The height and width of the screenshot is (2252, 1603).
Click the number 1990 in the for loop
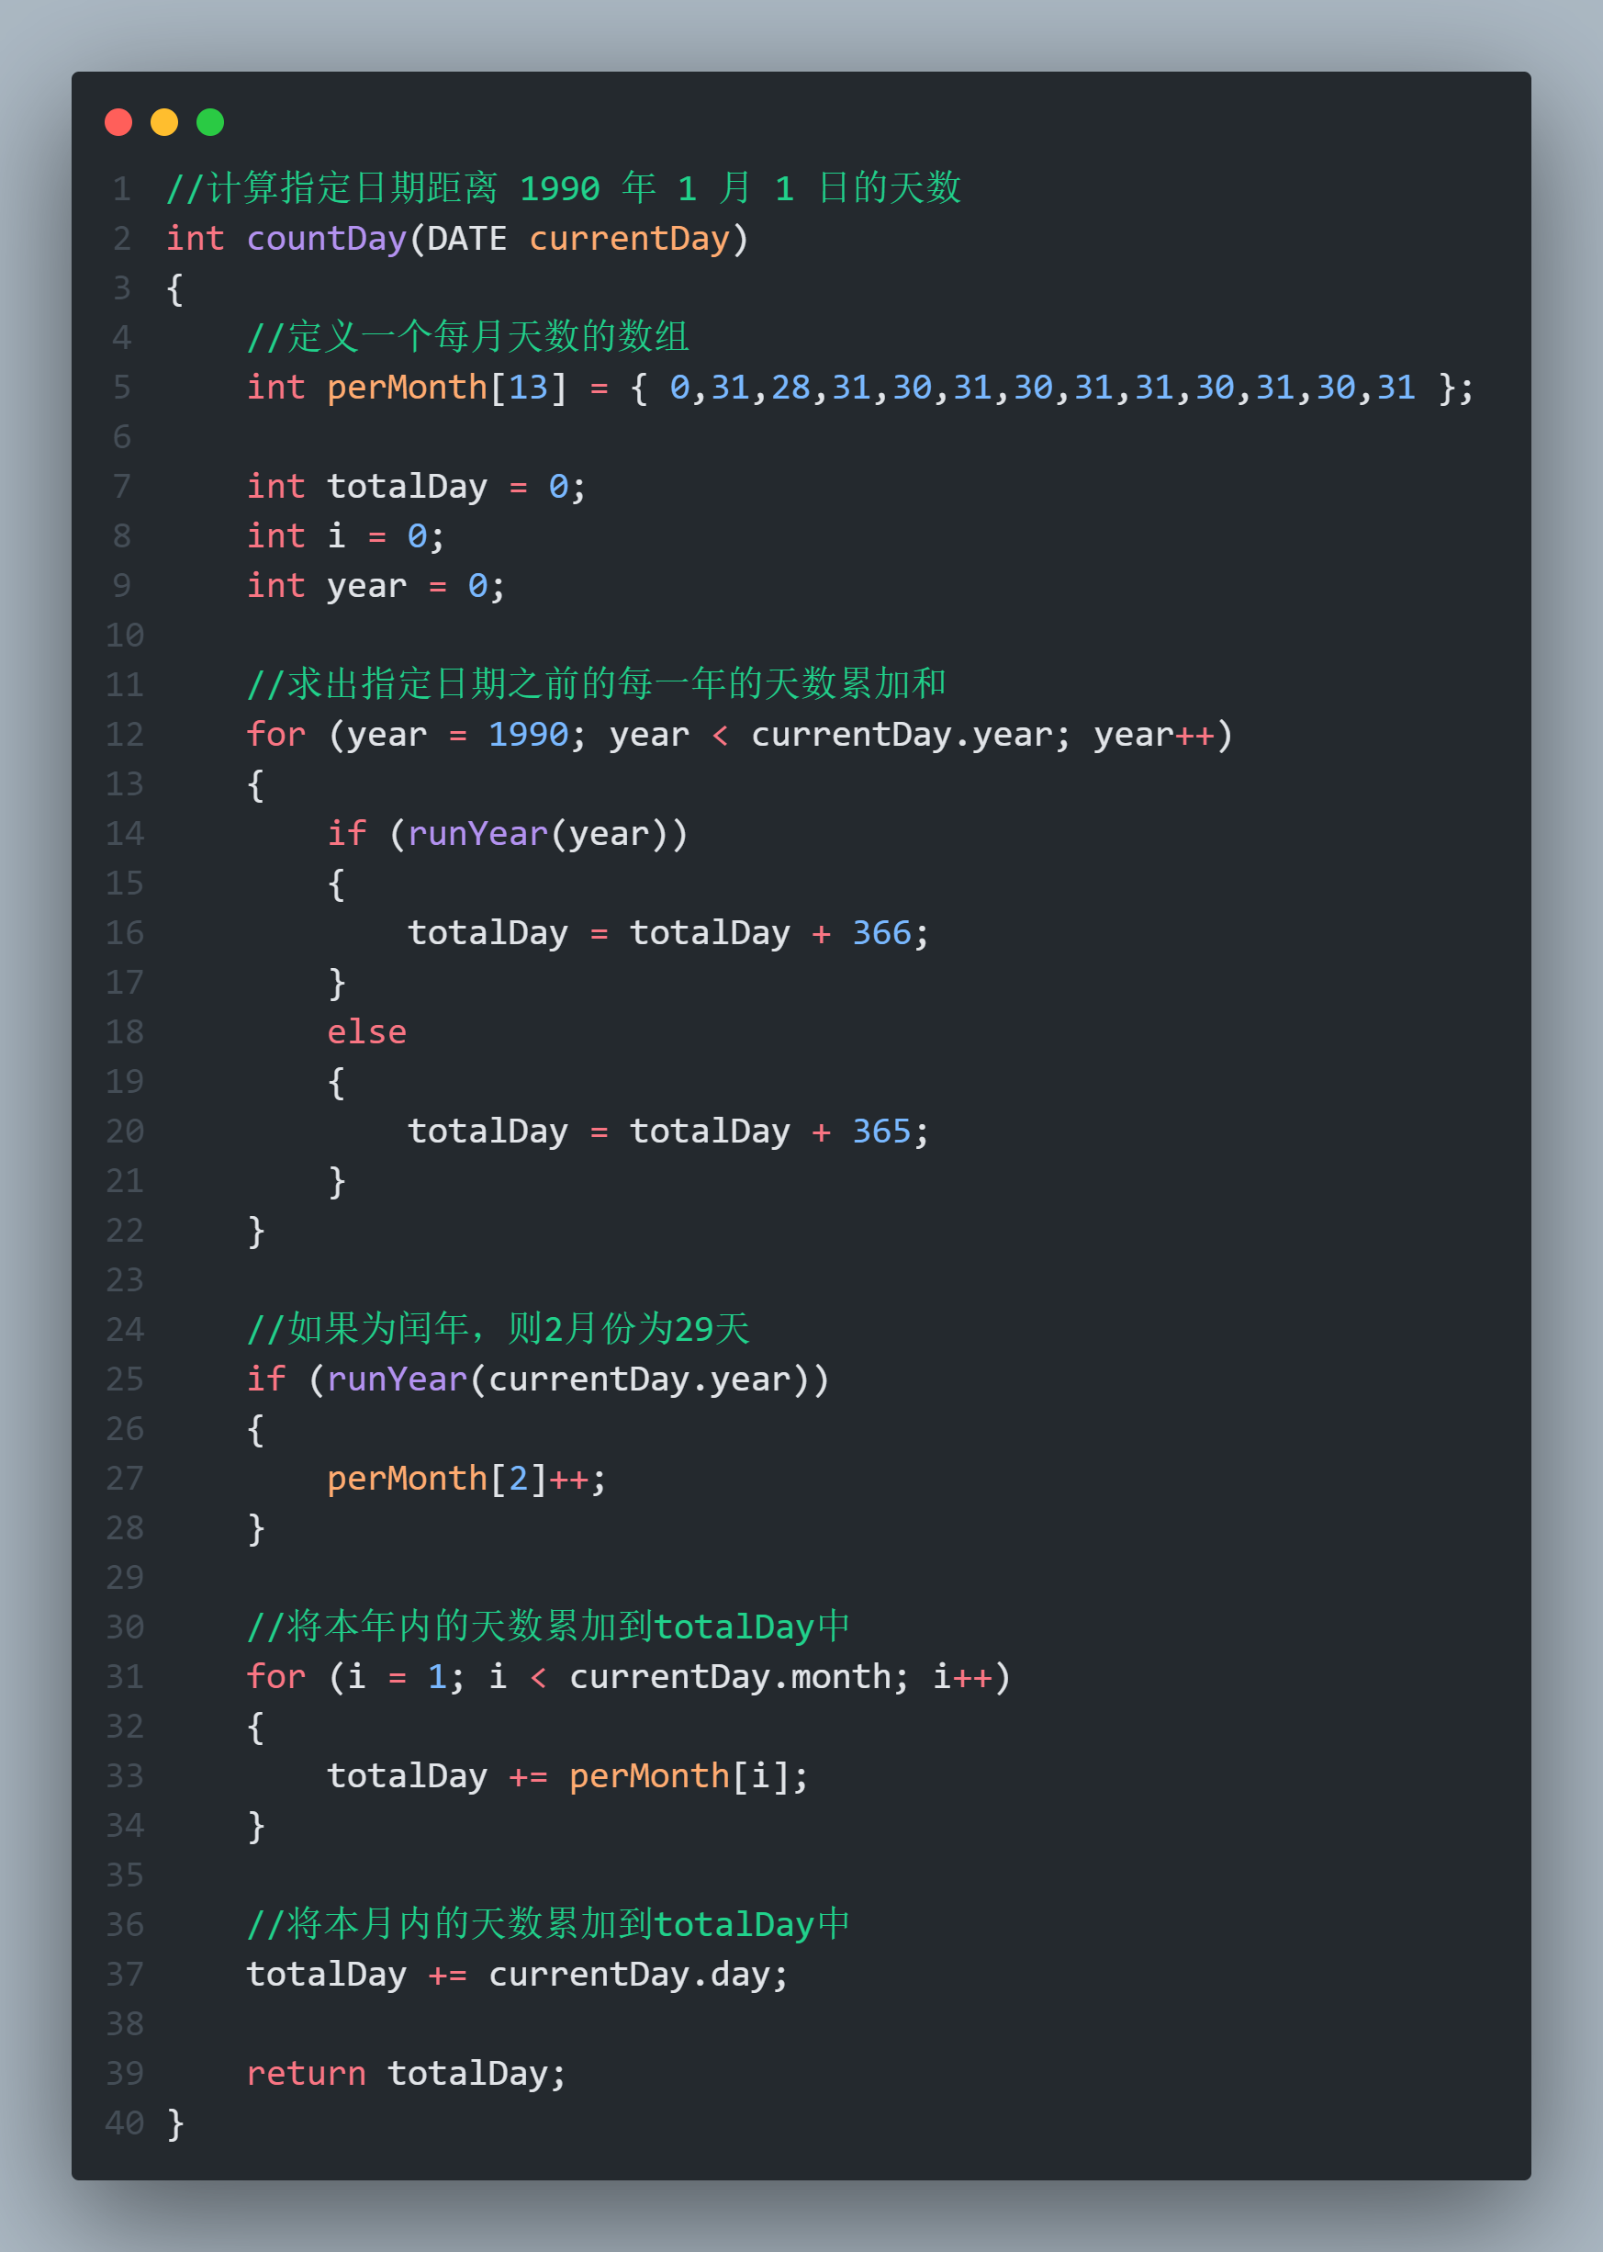coord(528,735)
